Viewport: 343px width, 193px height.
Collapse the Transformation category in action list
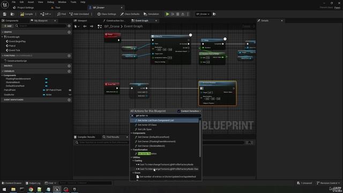coord(132,150)
